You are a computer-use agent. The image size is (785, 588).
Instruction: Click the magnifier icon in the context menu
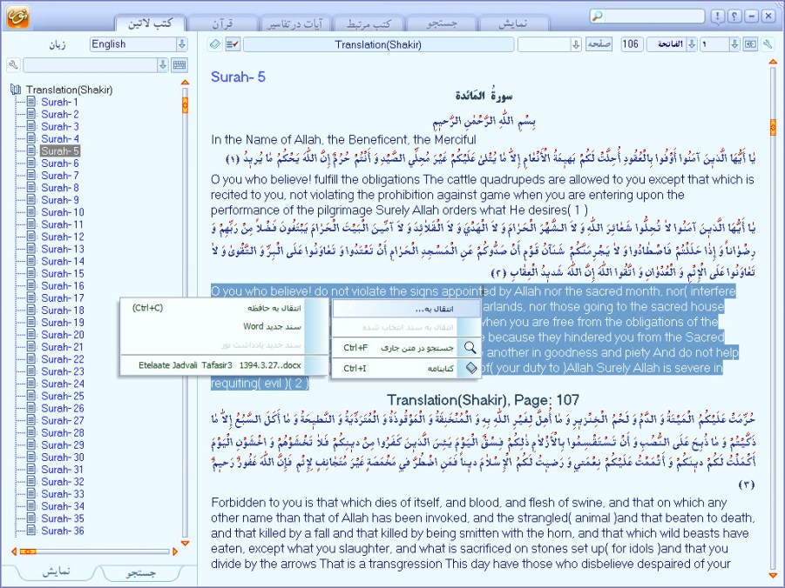tap(470, 348)
